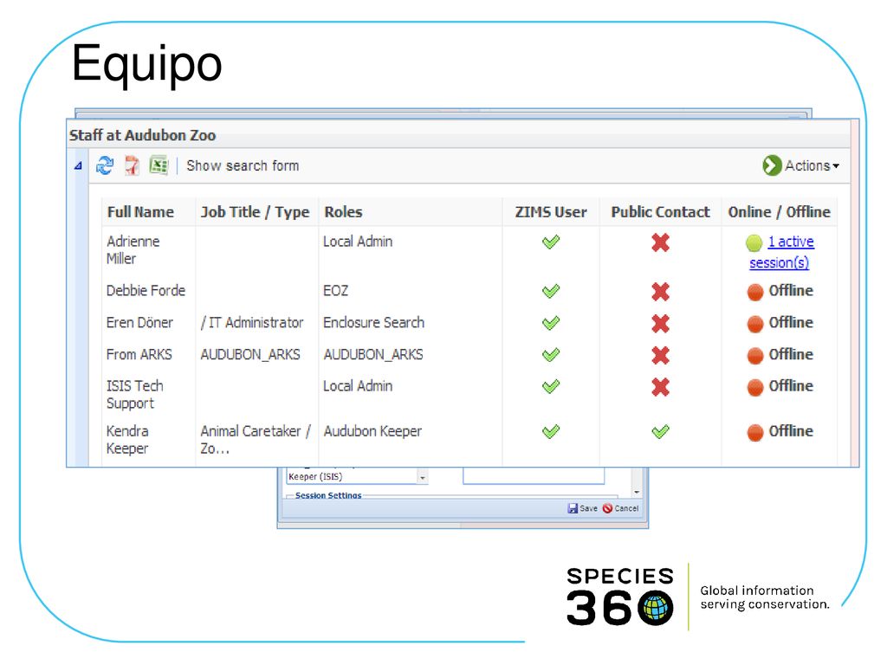Click the ZIMS User checkmark for Eren Döner
Screen dimensions: 887x665
[x=551, y=323]
